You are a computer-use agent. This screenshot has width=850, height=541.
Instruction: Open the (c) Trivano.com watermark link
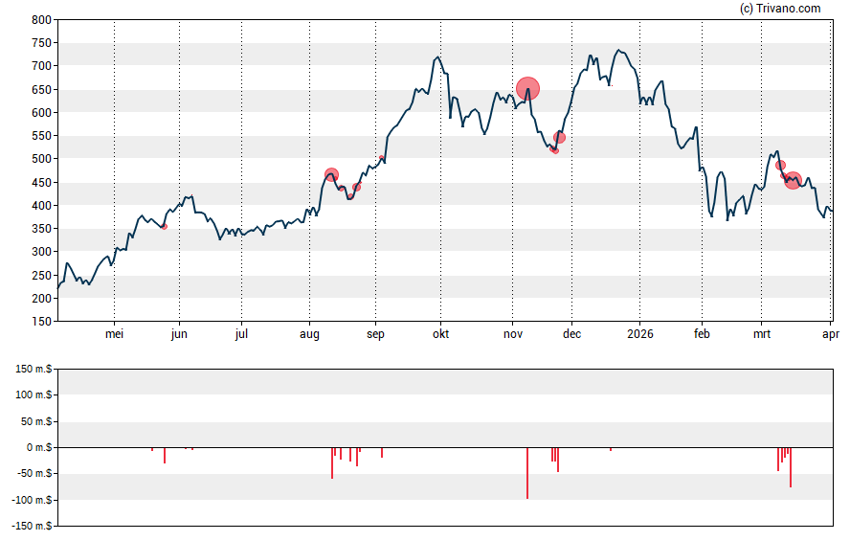click(780, 9)
